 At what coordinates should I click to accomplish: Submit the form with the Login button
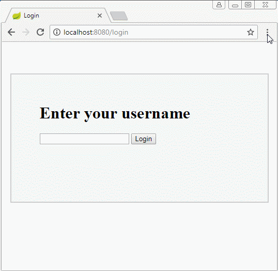tap(144, 139)
